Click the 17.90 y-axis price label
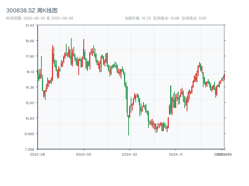The image size is (249, 186). [30, 56]
